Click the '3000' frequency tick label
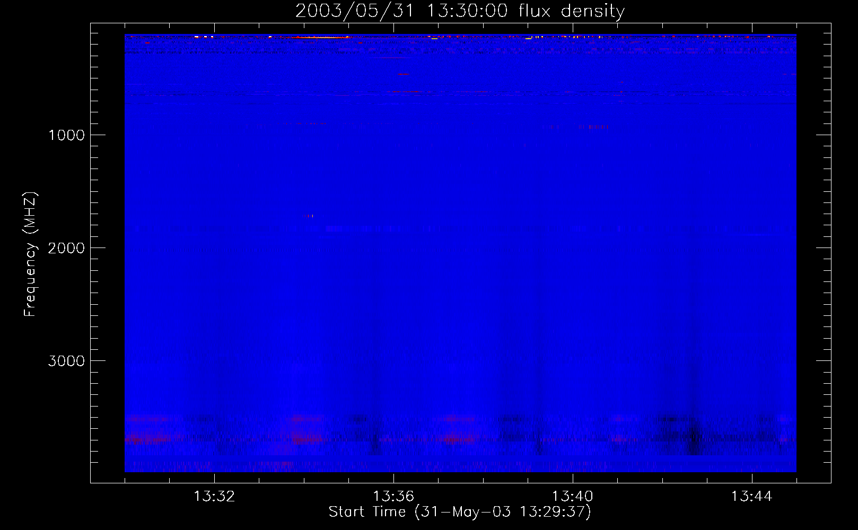 pyautogui.click(x=66, y=361)
